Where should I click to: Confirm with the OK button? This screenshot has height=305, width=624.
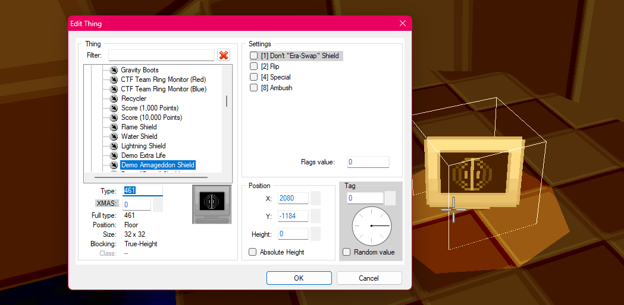coord(299,278)
